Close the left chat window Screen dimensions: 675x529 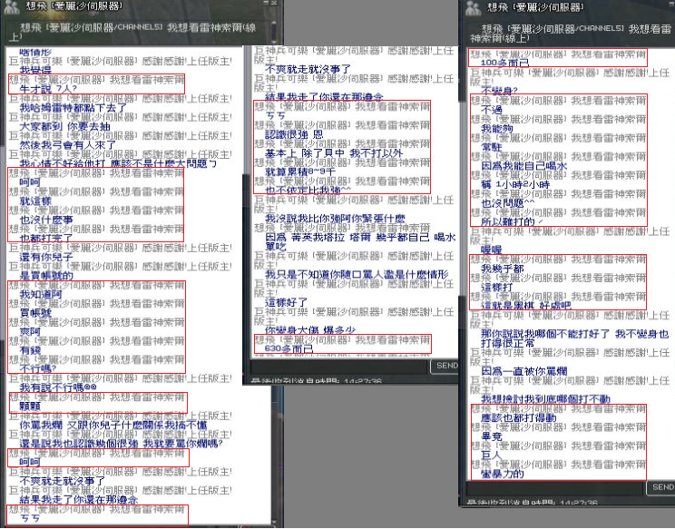pos(273,3)
